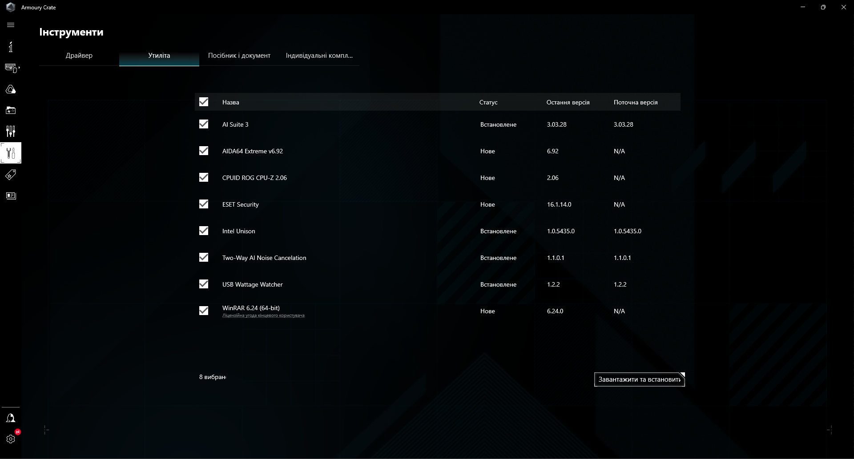Click the Назва column header

coord(230,102)
